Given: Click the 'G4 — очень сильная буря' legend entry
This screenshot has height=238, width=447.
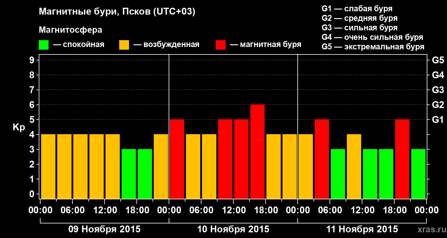Looking at the screenshot, I should (372, 37).
